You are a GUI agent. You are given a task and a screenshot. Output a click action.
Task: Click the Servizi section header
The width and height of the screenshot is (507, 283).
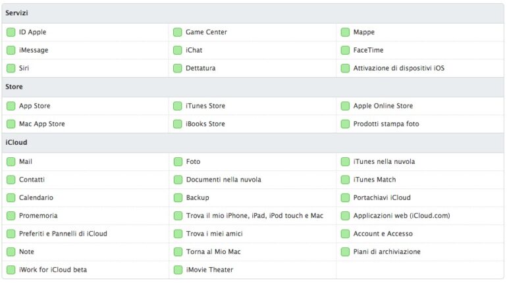pos(16,13)
